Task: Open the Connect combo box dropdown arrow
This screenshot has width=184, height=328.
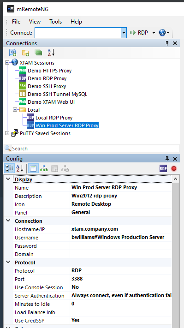Action: tap(124, 33)
